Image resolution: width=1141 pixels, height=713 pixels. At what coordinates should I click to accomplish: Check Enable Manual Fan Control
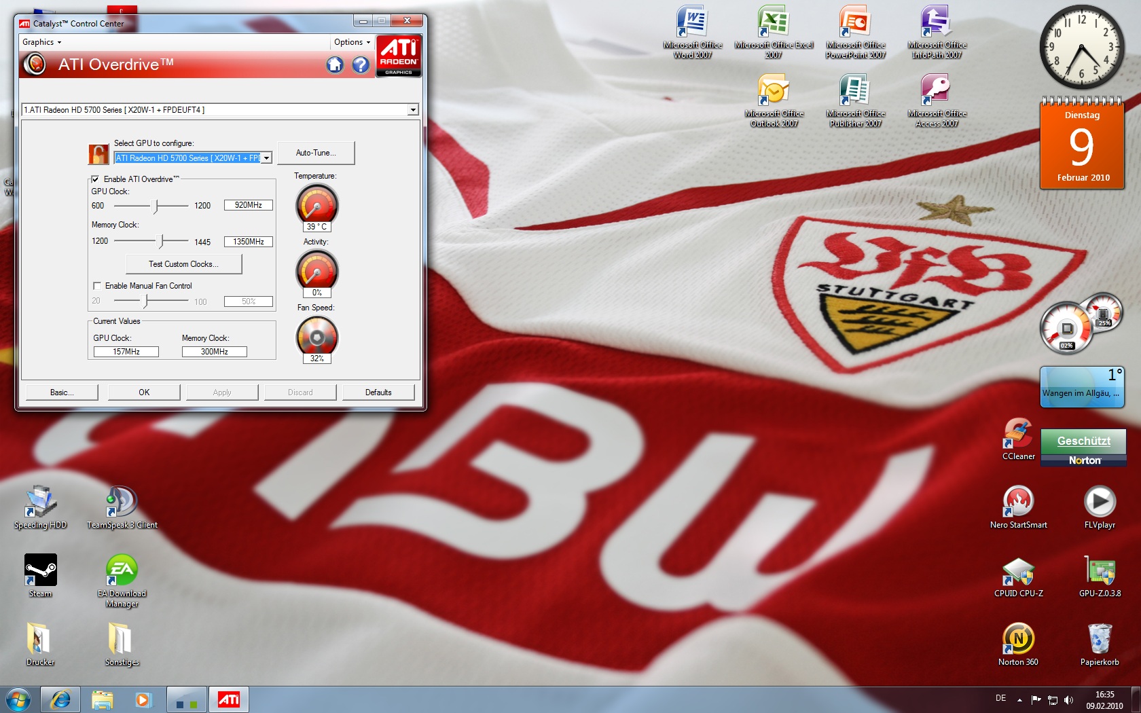tap(96, 286)
